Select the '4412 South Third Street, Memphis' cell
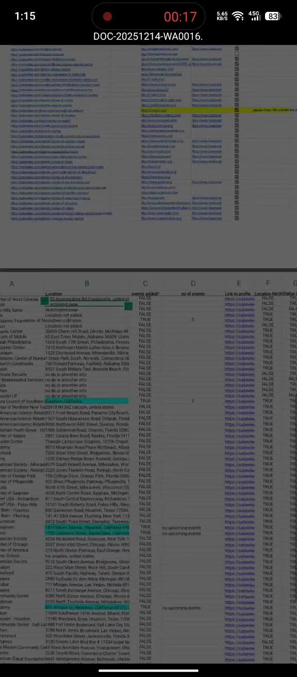This screenshot has width=297, height=677. (87, 522)
